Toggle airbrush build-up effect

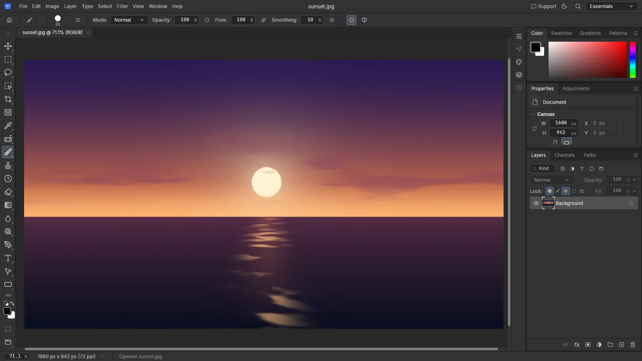(x=264, y=20)
